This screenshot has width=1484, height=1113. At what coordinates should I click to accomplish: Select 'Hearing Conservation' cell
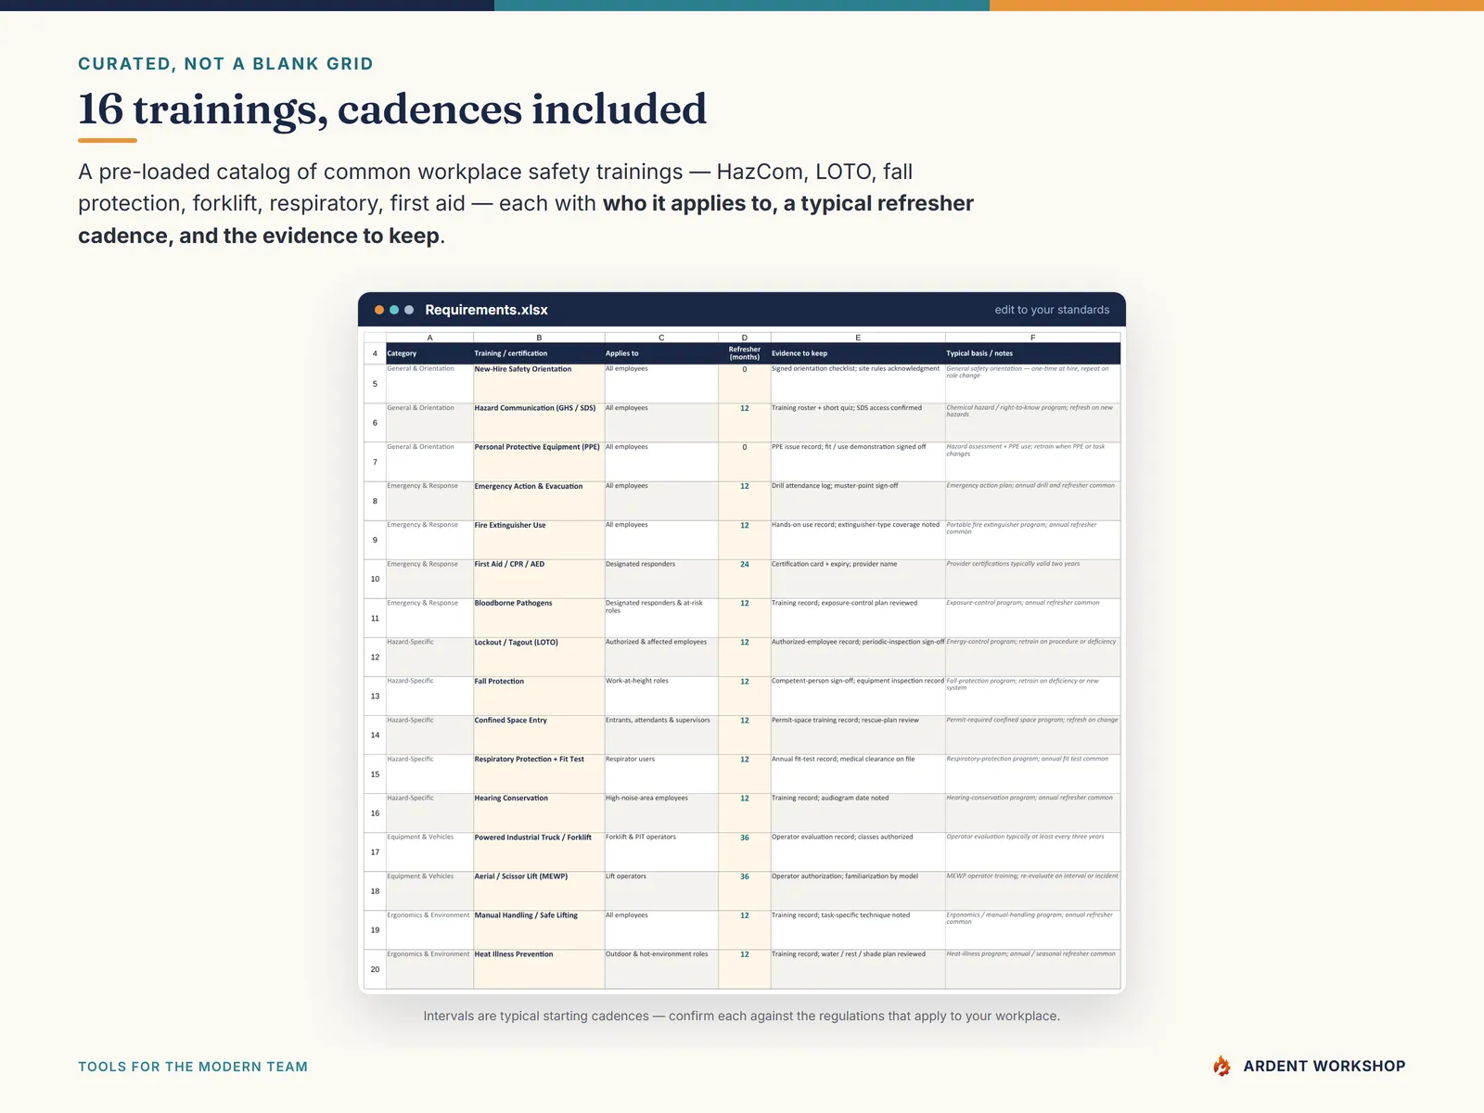pos(539,812)
